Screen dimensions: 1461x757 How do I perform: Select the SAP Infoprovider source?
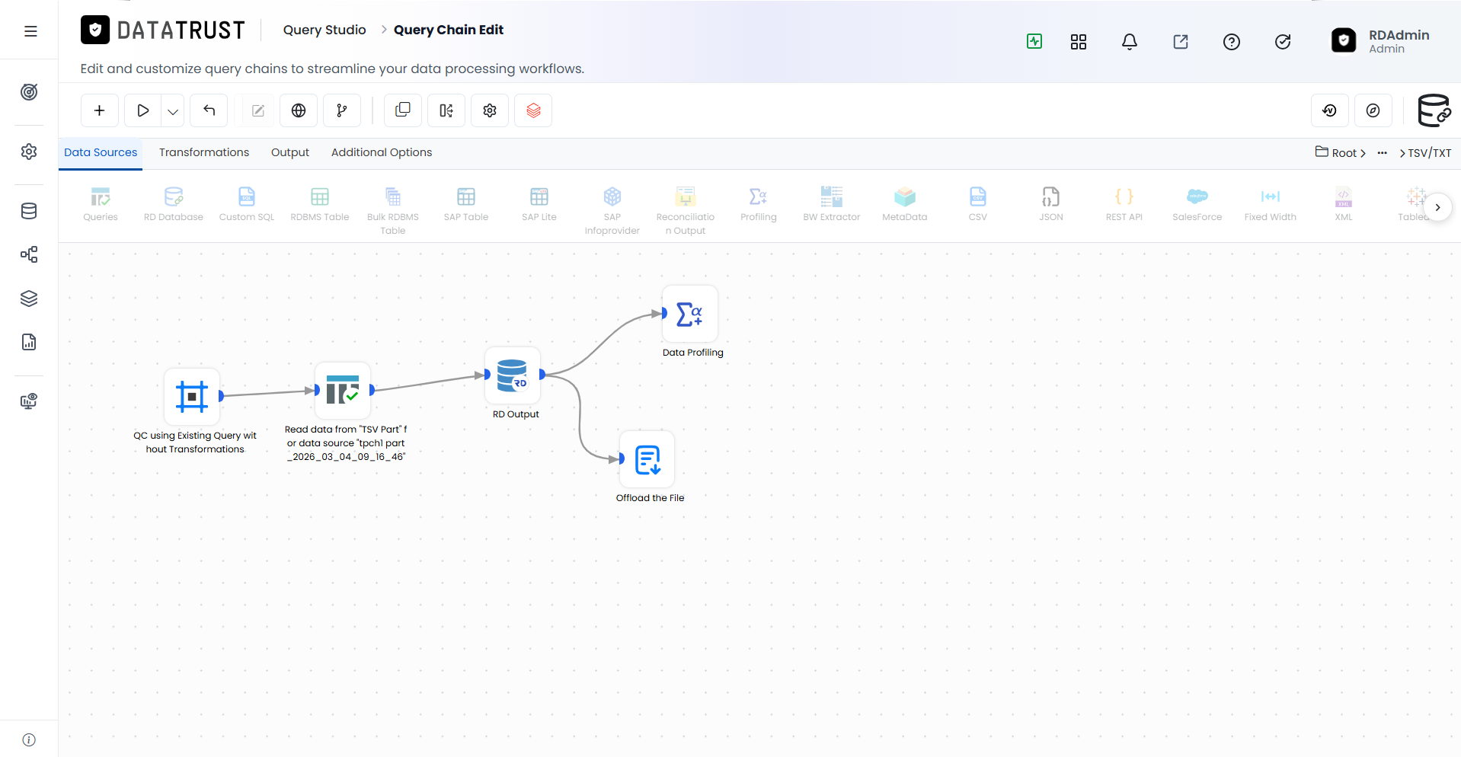tap(612, 211)
